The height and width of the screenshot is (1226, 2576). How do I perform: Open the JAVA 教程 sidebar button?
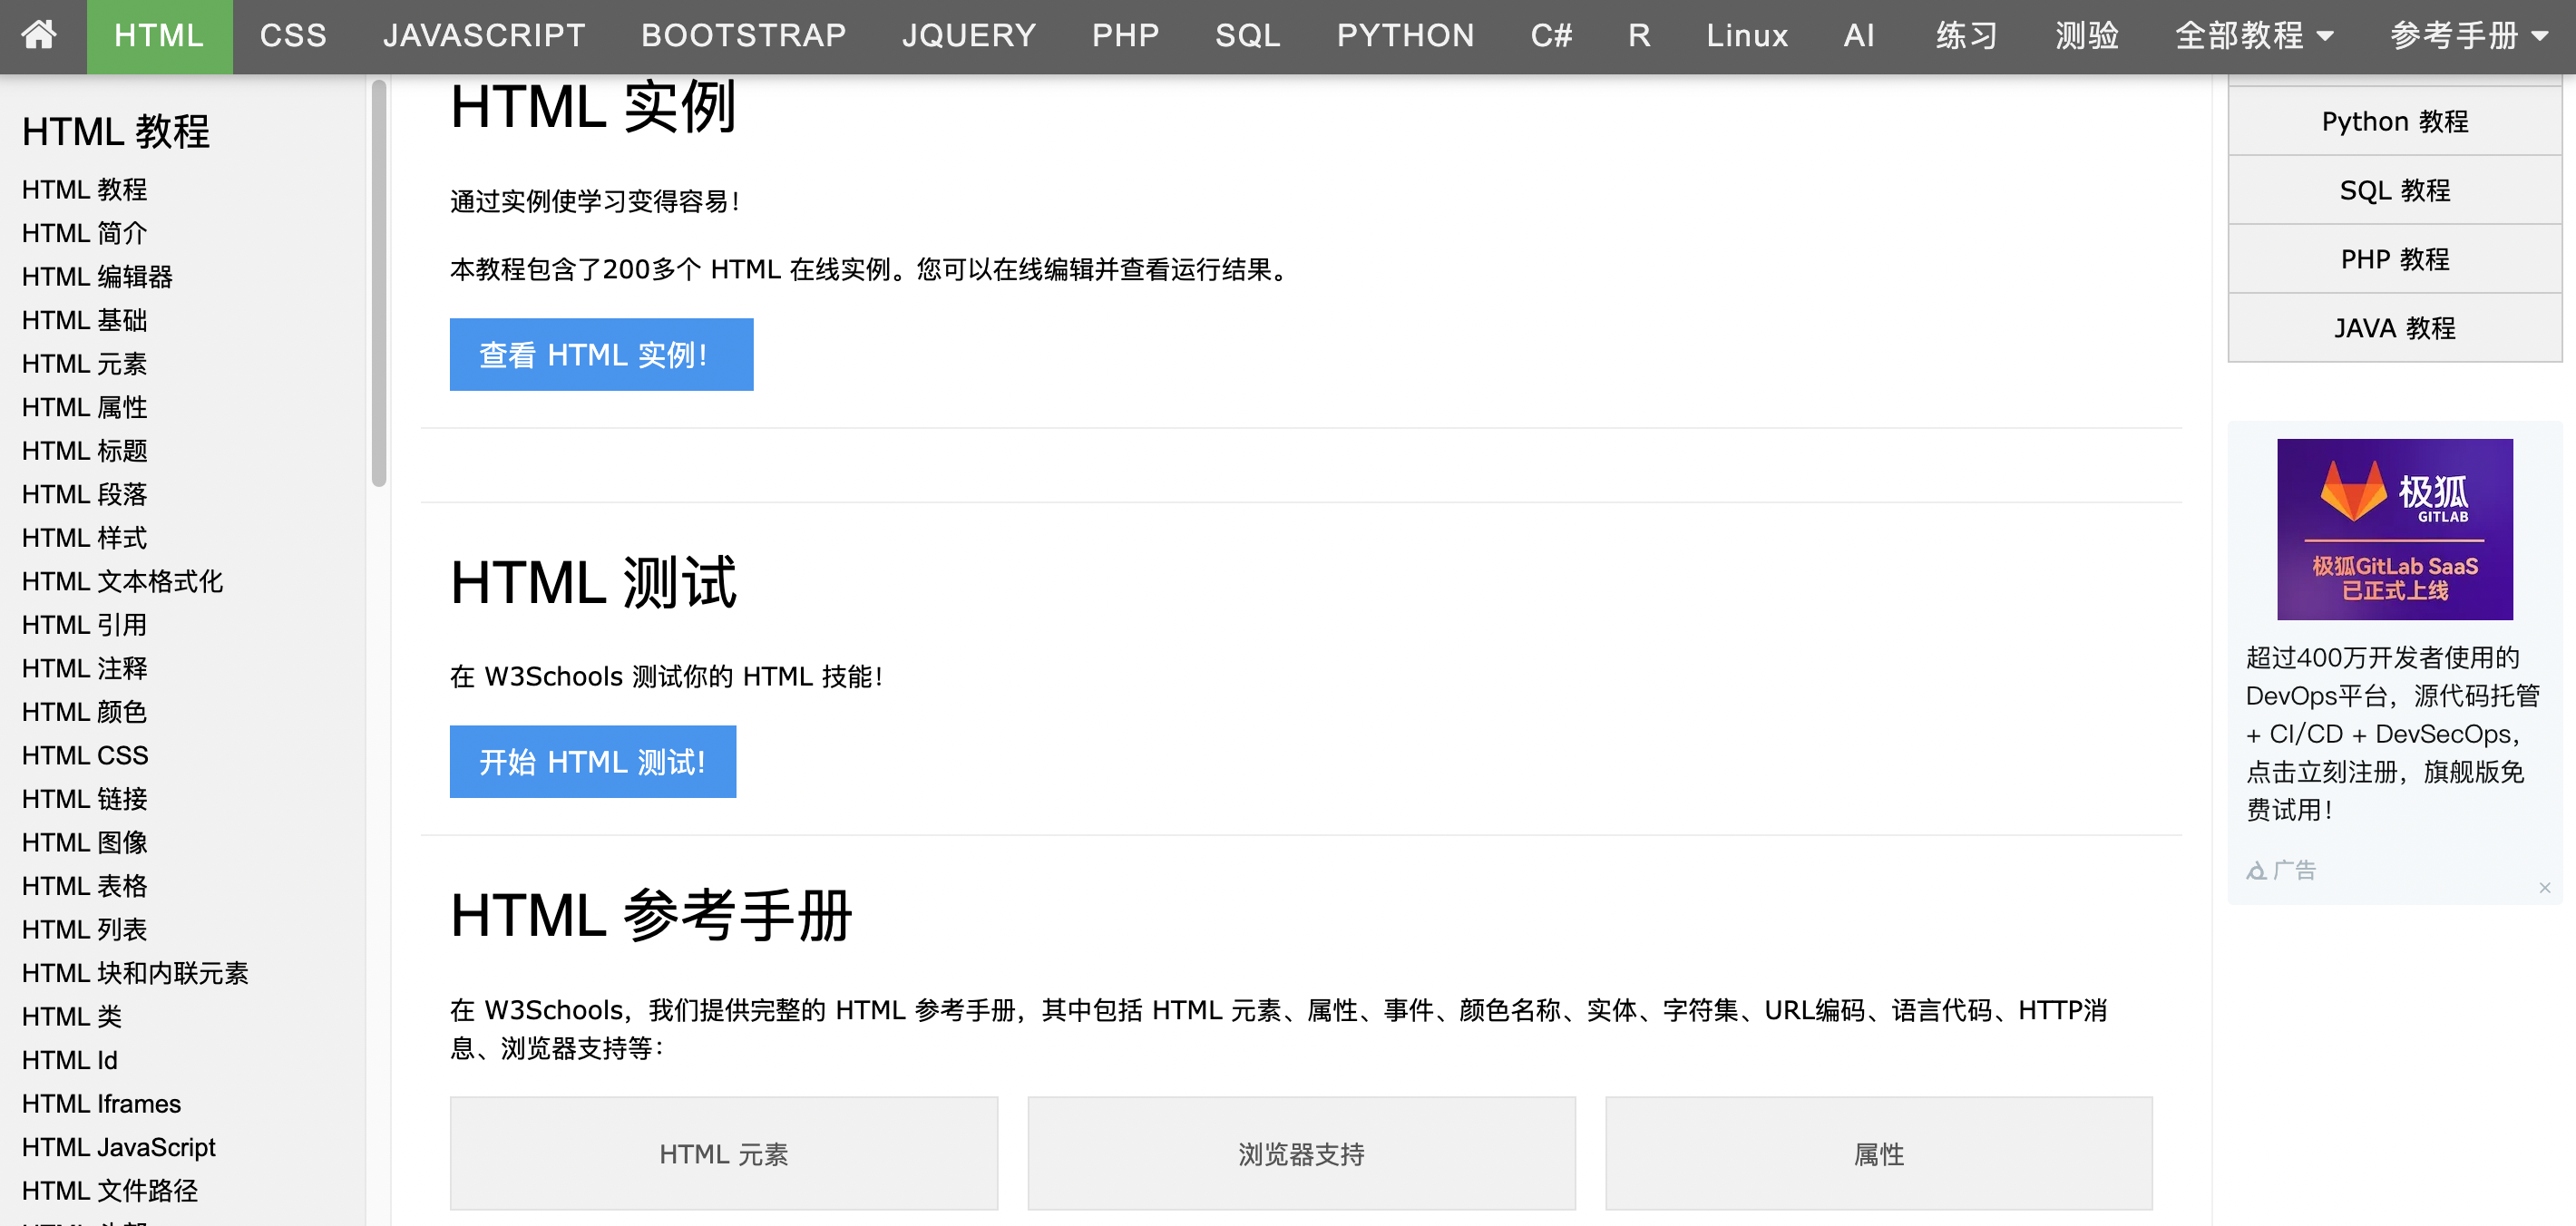tap(2395, 328)
